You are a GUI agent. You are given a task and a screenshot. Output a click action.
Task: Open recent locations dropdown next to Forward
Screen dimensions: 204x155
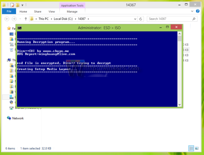(x=20, y=19)
